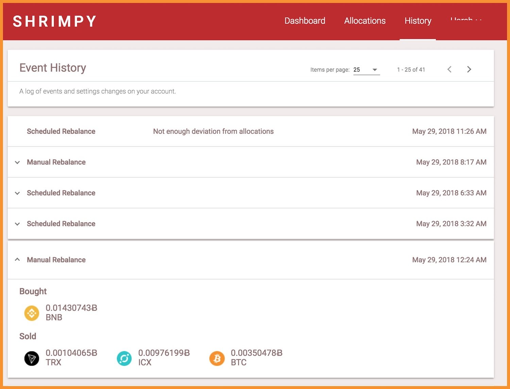Click the TRX ticker label
The width and height of the screenshot is (510, 389).
point(53,362)
